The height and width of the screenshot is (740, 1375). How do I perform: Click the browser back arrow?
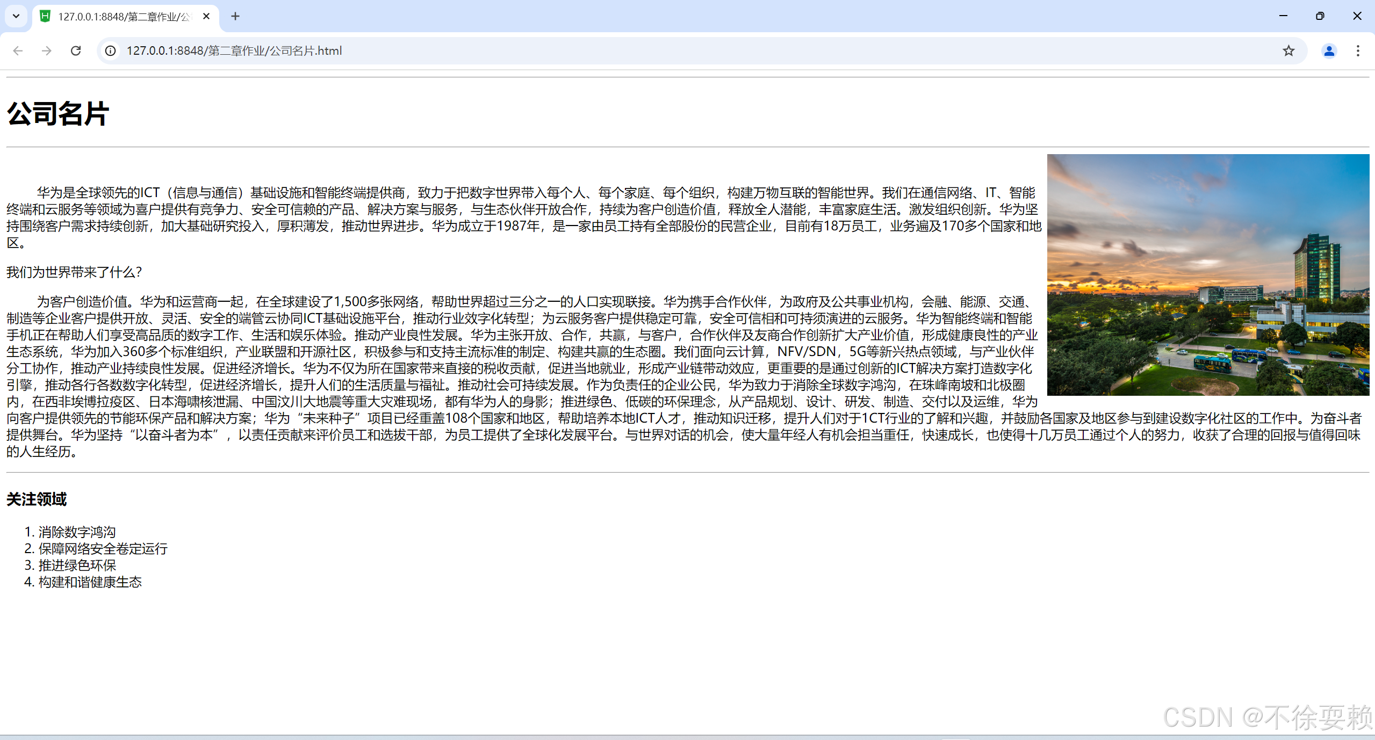[x=18, y=50]
